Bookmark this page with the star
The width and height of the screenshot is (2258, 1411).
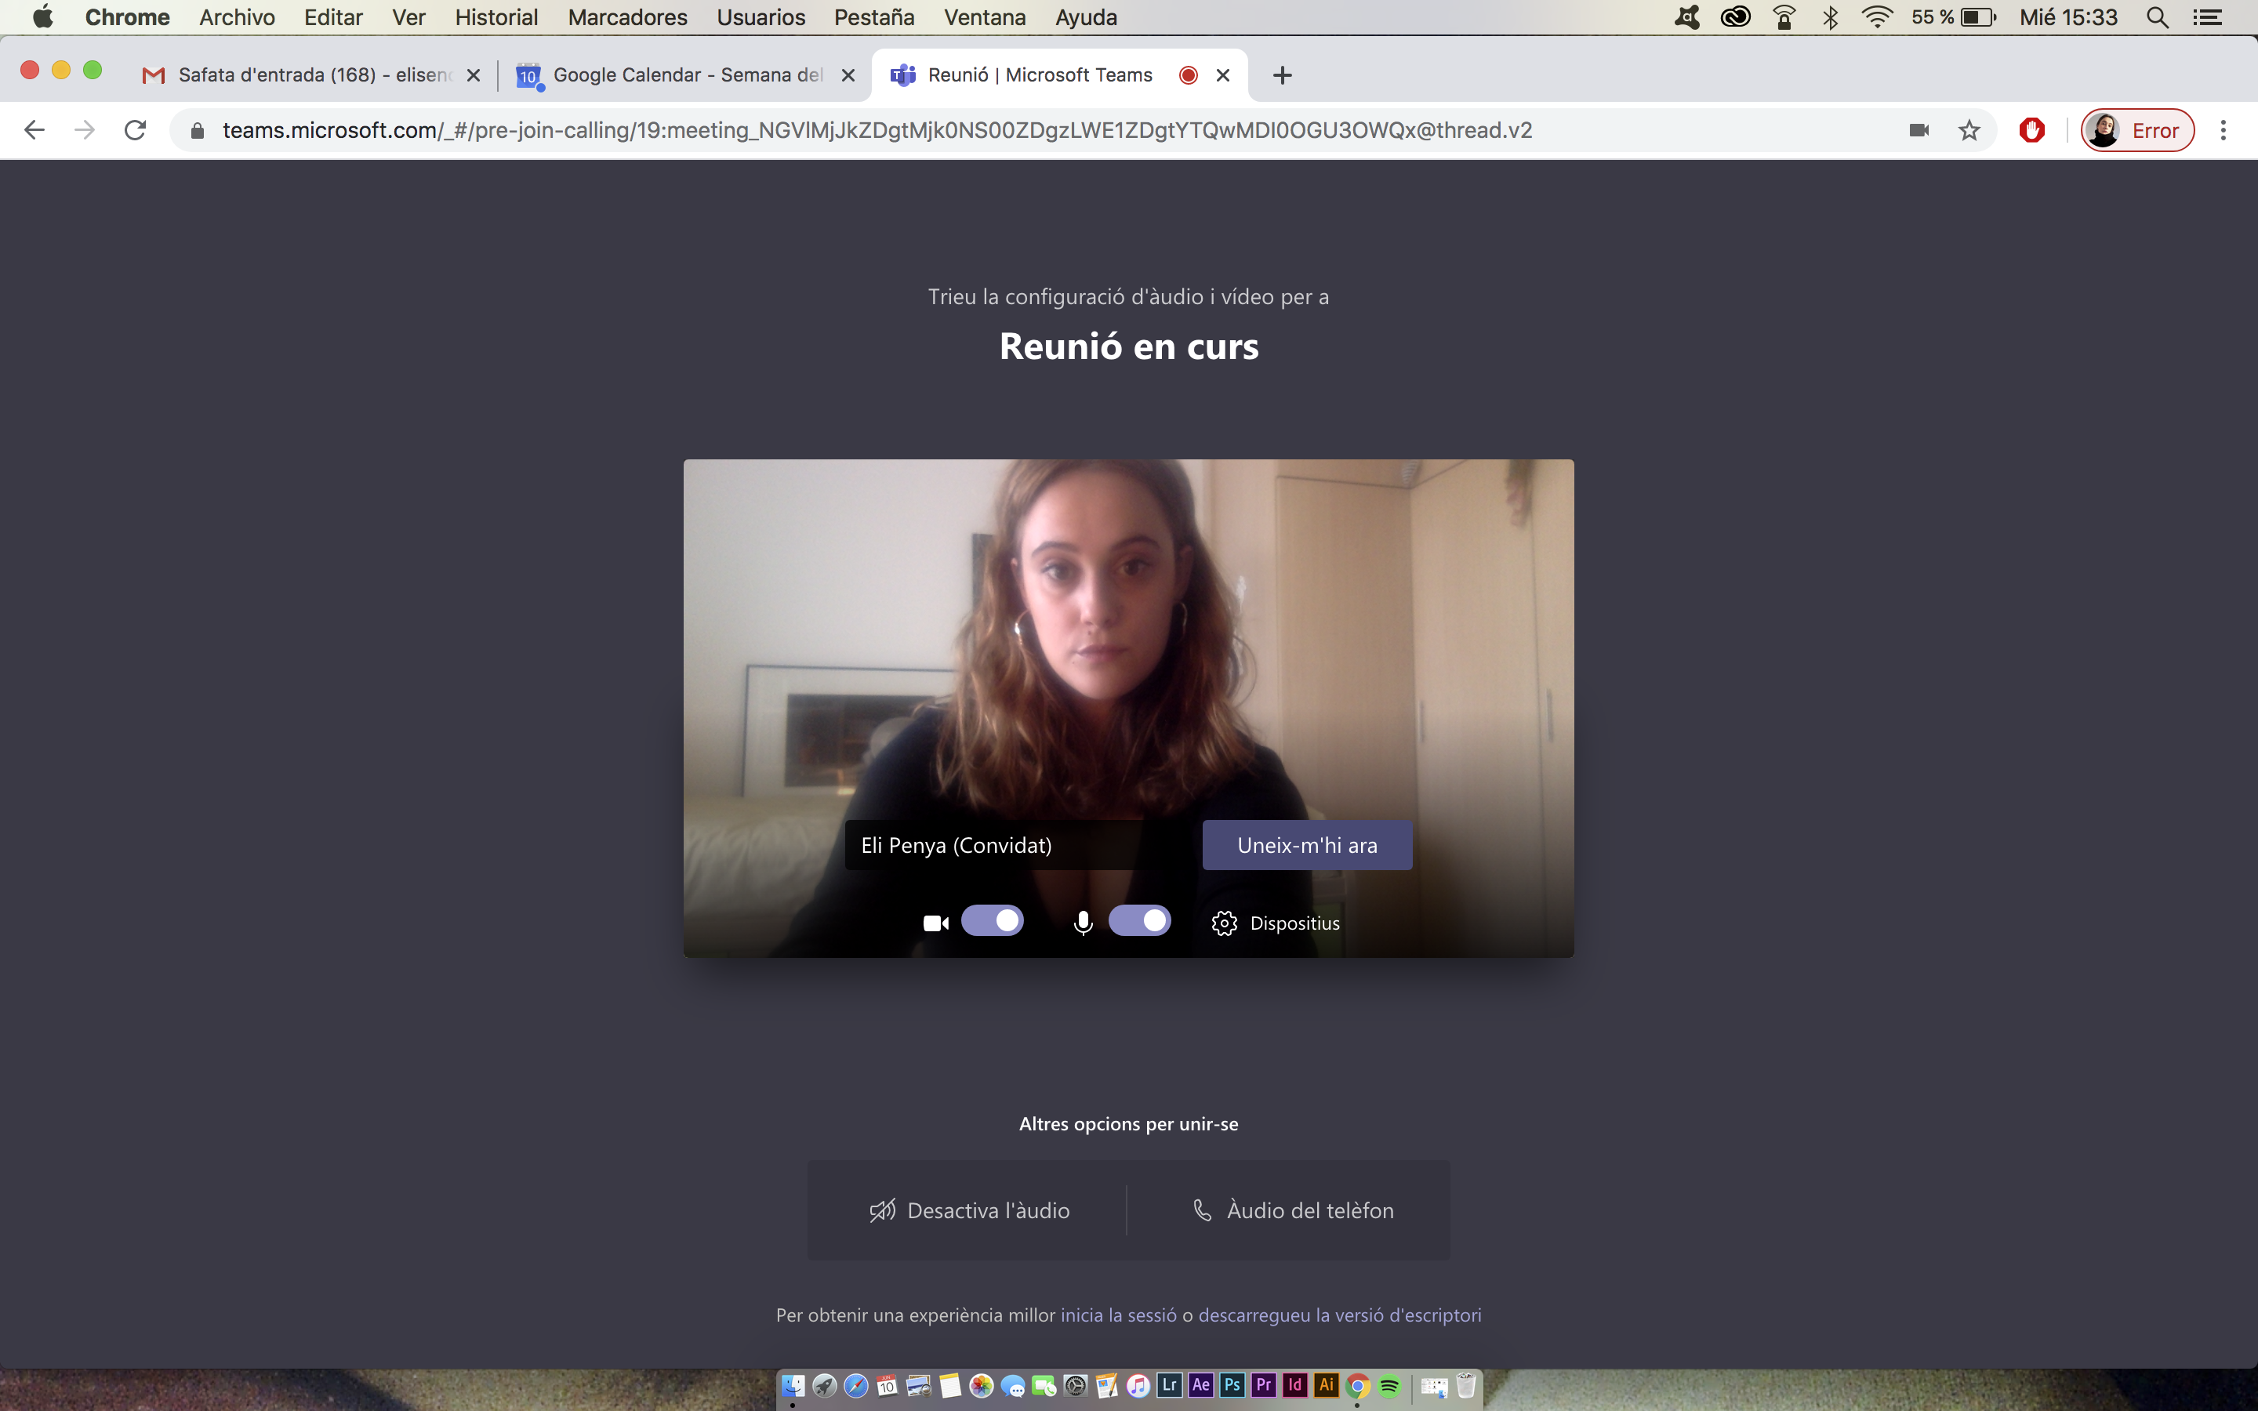click(1969, 129)
